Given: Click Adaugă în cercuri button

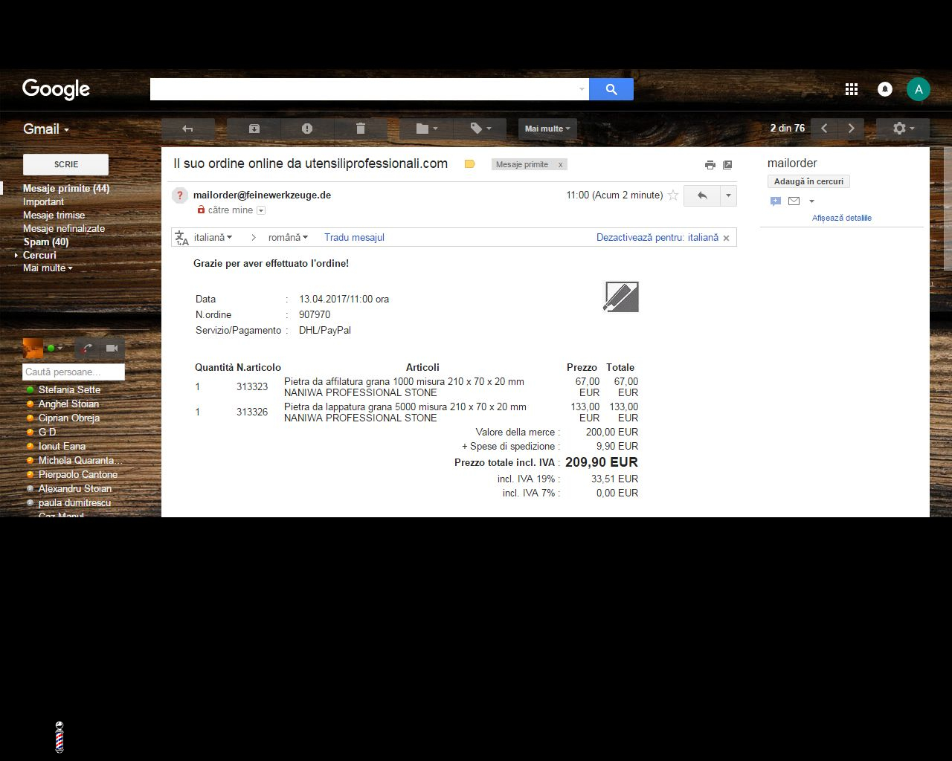Looking at the screenshot, I should 808,181.
